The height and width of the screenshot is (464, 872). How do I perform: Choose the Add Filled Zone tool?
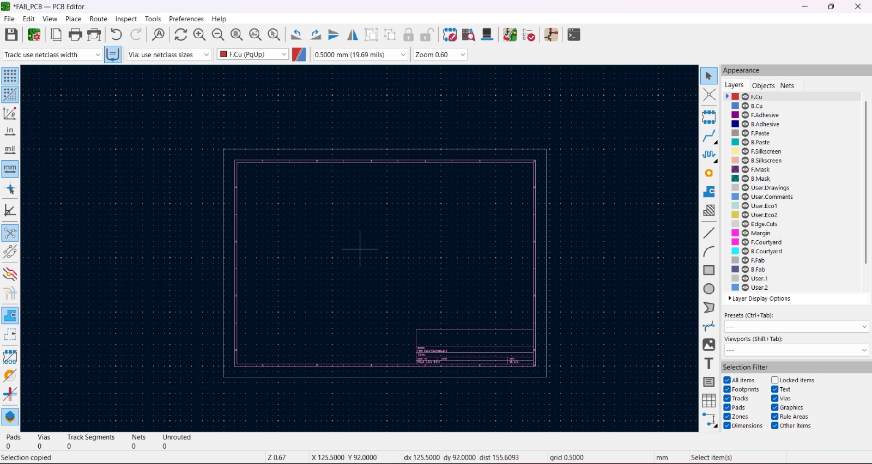(708, 192)
